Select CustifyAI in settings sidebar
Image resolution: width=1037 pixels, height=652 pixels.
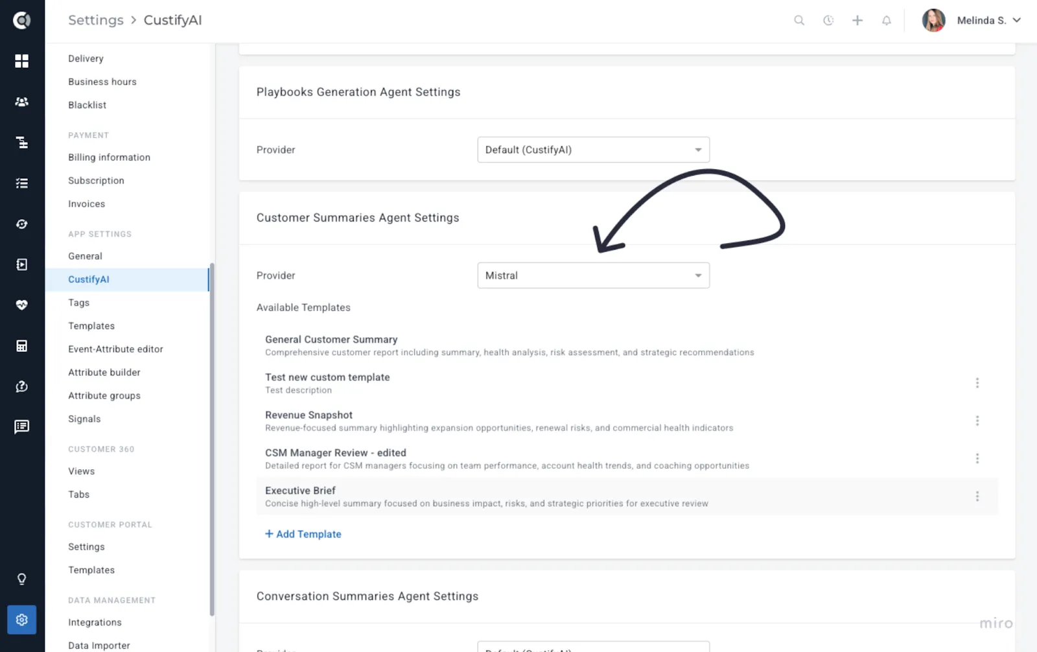pyautogui.click(x=127, y=279)
